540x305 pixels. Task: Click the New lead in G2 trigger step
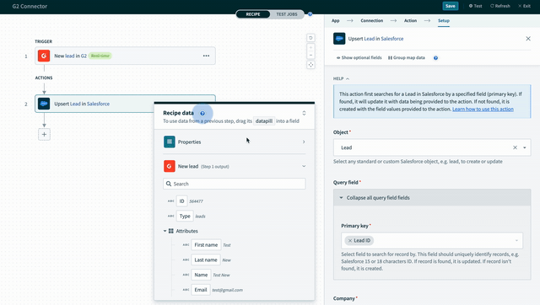pyautogui.click(x=125, y=56)
